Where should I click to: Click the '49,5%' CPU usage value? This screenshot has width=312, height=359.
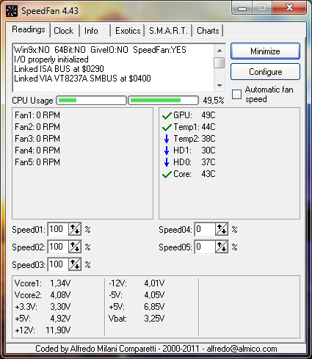pos(214,101)
